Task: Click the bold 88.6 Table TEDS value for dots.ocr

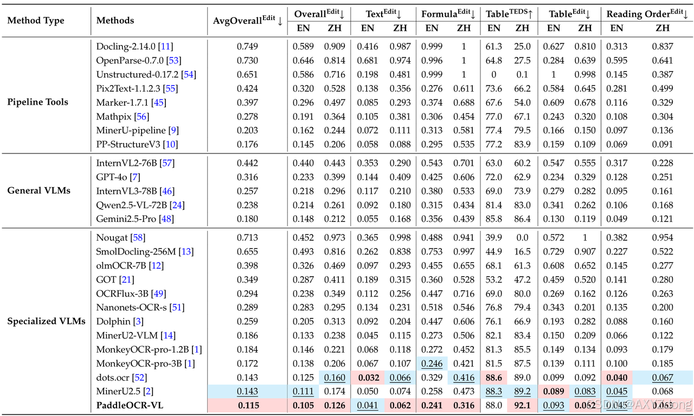Action: click(x=494, y=377)
